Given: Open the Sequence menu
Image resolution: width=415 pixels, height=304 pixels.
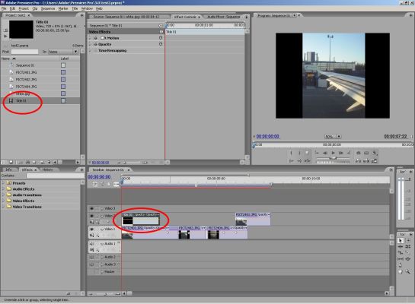Looking at the screenshot, I should [x=48, y=8].
